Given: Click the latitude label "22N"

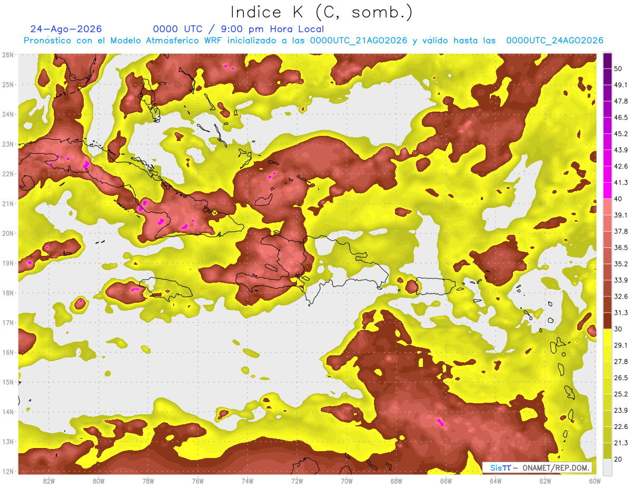Looking at the screenshot, I should 8,174.
